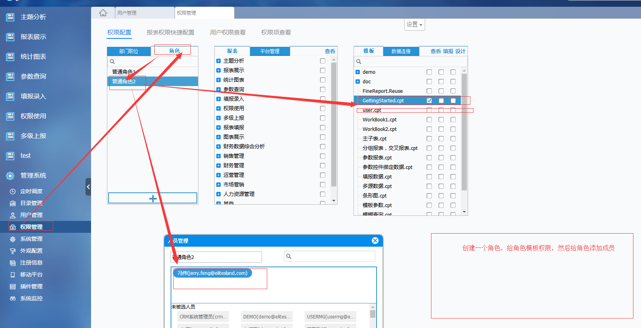
Task: Click the 多级上报 sidebar icon
Action: pyautogui.click(x=10, y=136)
